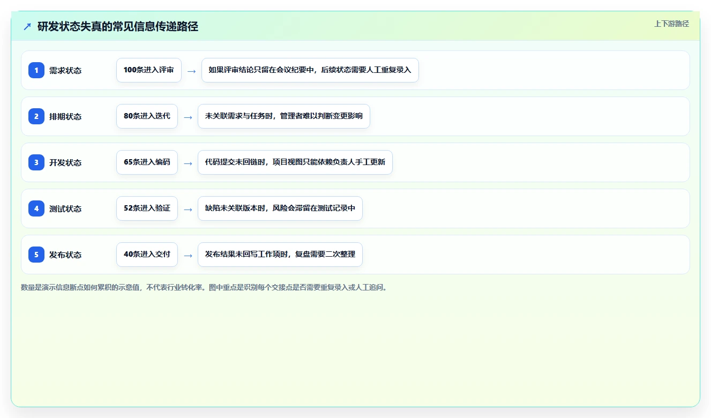Click the 40条进入交付 chip
The height and width of the screenshot is (418, 711).
click(147, 255)
